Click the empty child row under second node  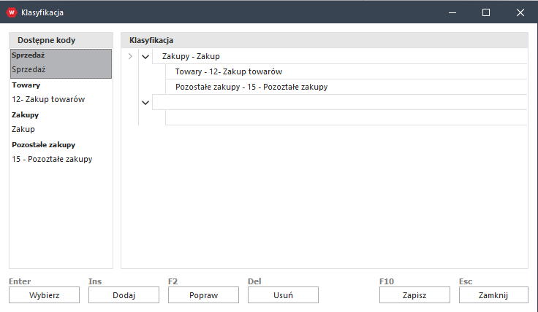point(345,117)
